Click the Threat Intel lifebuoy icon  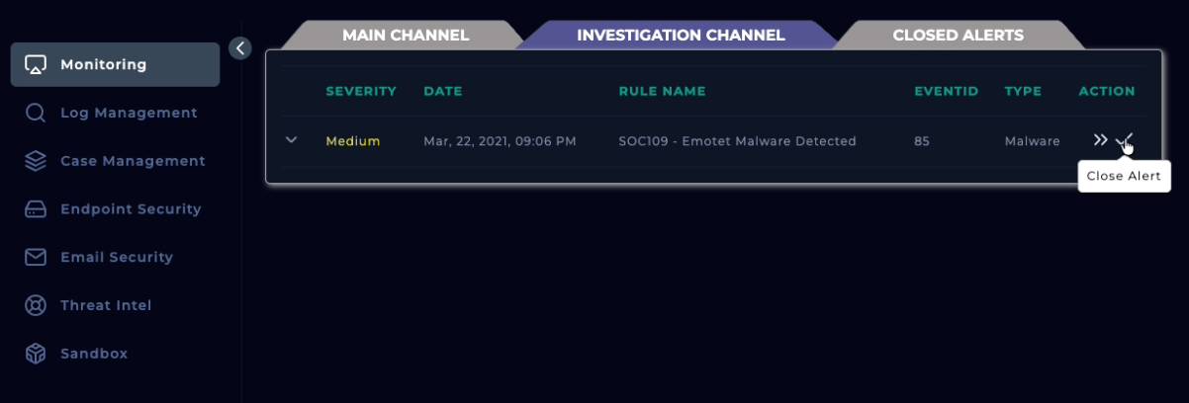[x=36, y=305]
